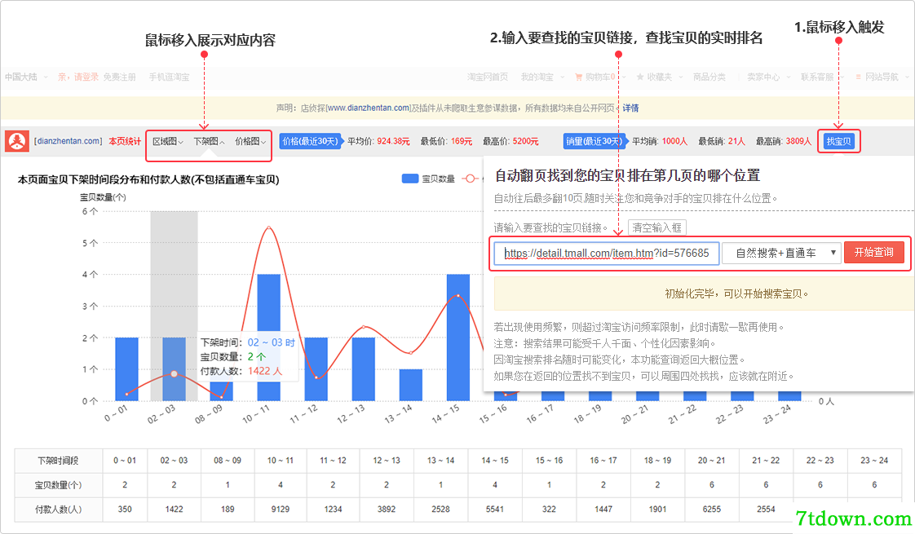915x534 pixels.
Task: Click the 6255 cell in the table
Action: click(712, 510)
